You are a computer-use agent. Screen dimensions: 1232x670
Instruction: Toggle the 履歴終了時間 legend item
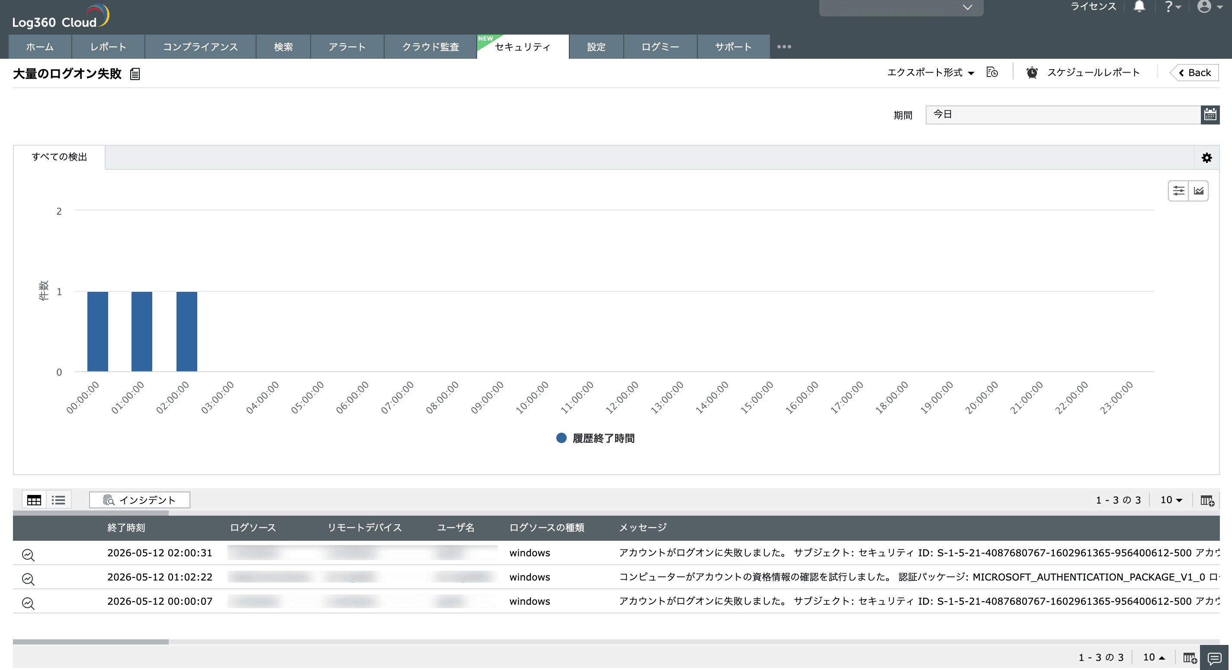click(595, 438)
